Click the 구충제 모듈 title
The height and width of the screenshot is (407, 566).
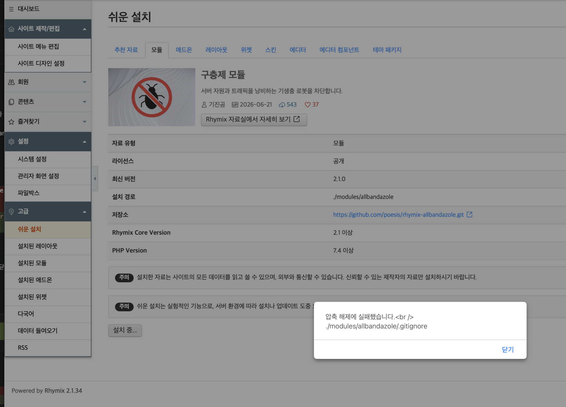point(223,75)
